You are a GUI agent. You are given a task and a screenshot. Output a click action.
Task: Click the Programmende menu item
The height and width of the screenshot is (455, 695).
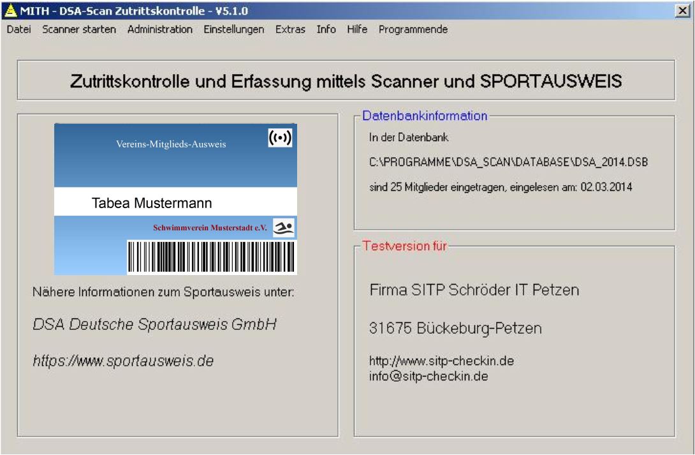pos(413,29)
